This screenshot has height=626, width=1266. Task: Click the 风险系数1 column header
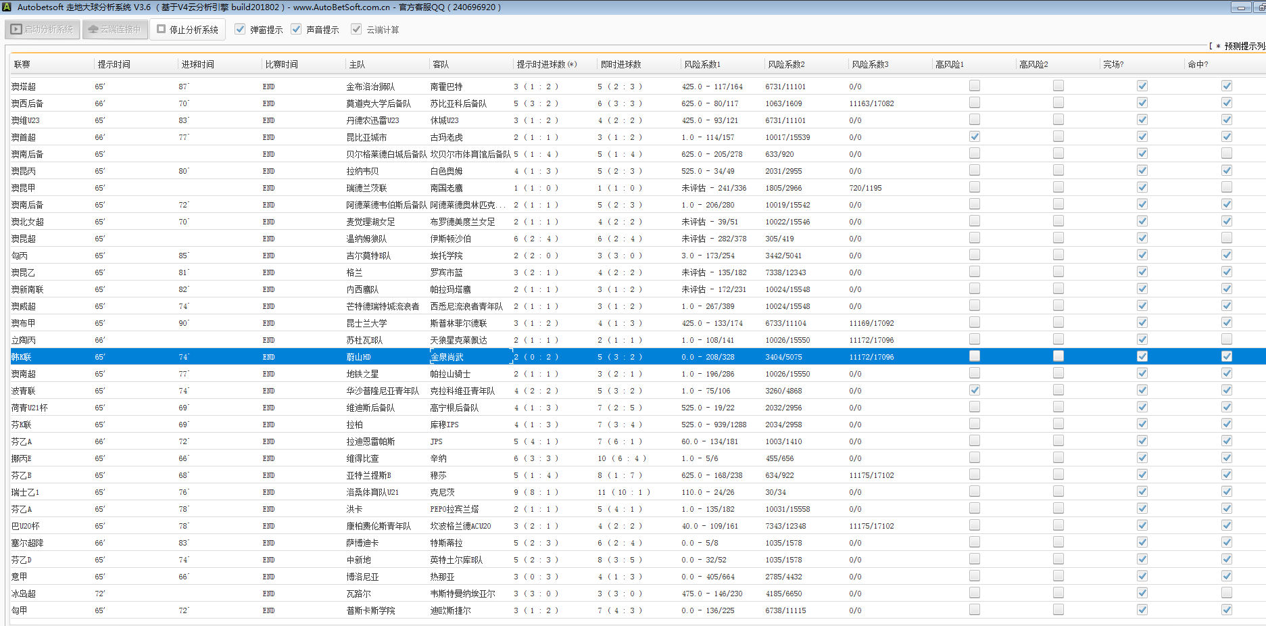[702, 65]
